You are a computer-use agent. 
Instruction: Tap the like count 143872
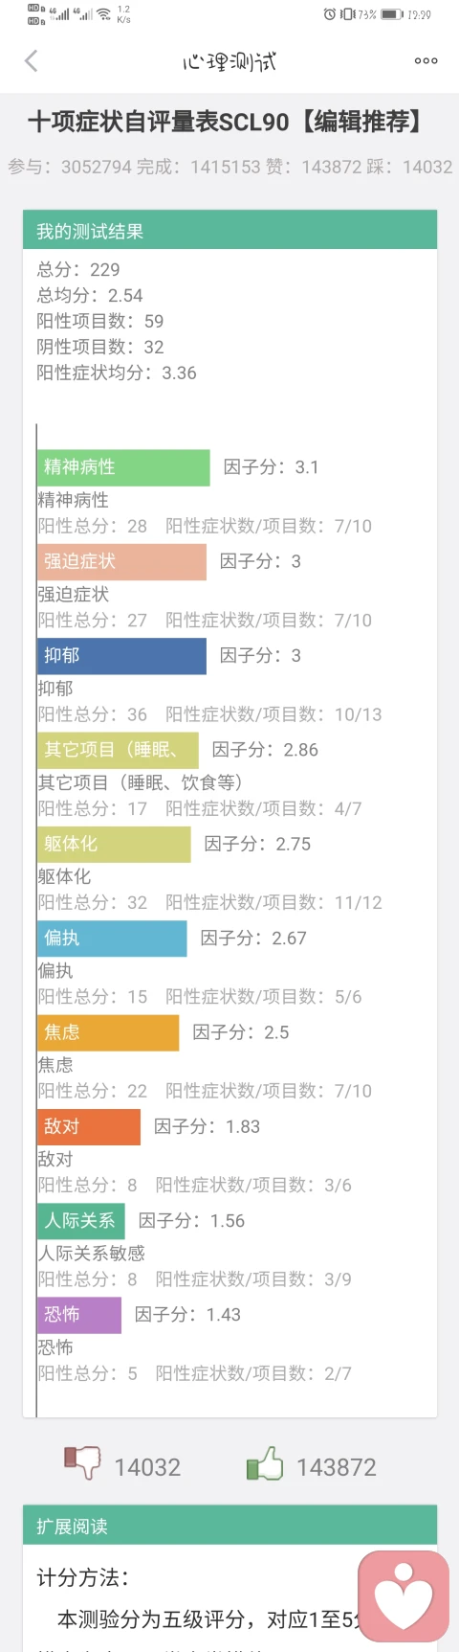[x=337, y=1467]
